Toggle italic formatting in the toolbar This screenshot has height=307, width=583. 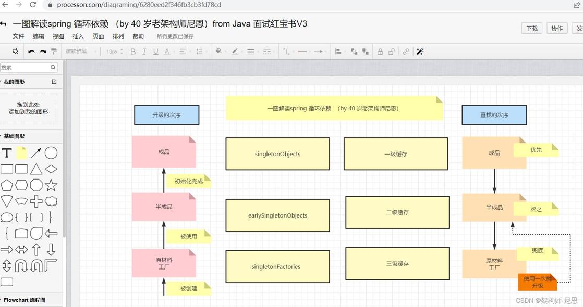pyautogui.click(x=144, y=52)
